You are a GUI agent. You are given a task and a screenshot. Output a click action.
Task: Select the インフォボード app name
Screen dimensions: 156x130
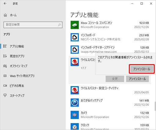click(88, 35)
